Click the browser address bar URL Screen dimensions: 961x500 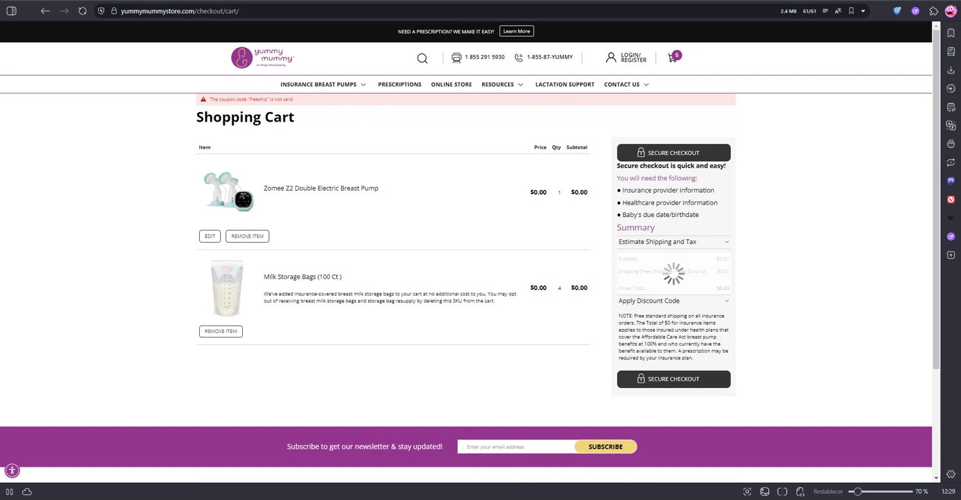click(180, 11)
